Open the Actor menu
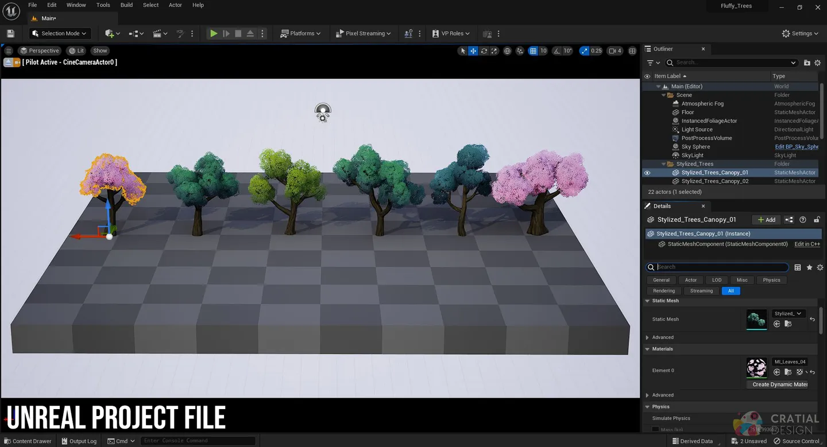This screenshot has width=827, height=447. click(x=175, y=5)
